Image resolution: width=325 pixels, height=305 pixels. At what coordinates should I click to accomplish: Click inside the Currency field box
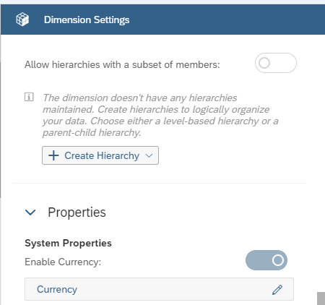coord(159,289)
